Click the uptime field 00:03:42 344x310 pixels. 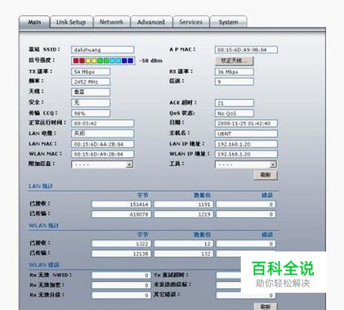(103, 123)
